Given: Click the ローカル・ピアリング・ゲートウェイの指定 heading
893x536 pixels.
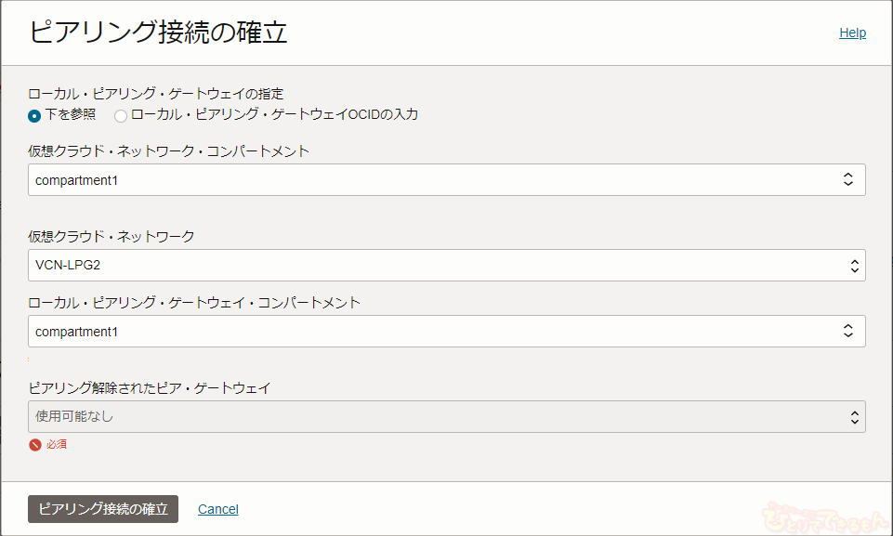Looking at the screenshot, I should 155,94.
